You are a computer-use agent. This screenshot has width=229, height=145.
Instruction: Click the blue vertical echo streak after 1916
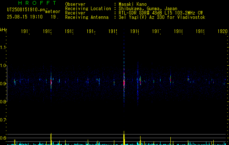(138, 84)
